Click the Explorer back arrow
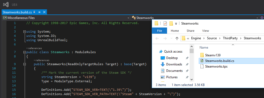This screenshot has height=98, width=264. [157, 38]
